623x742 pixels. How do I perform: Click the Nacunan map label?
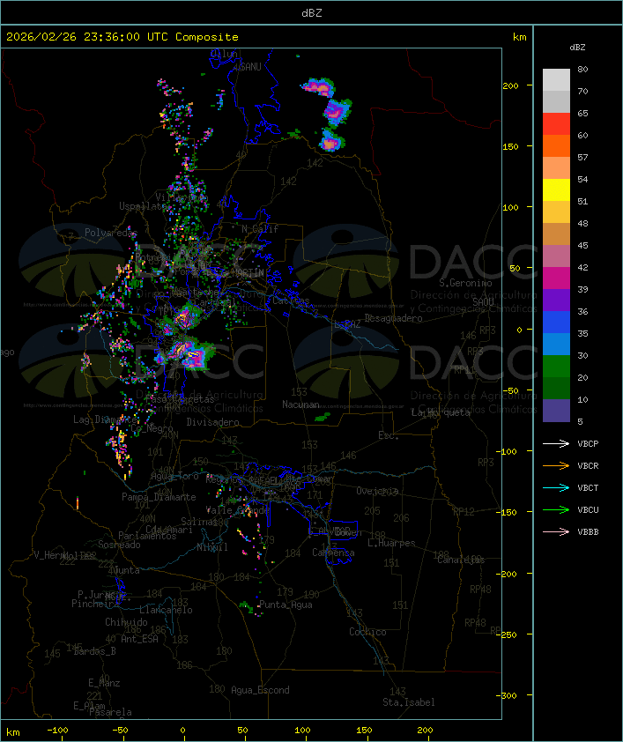300,404
